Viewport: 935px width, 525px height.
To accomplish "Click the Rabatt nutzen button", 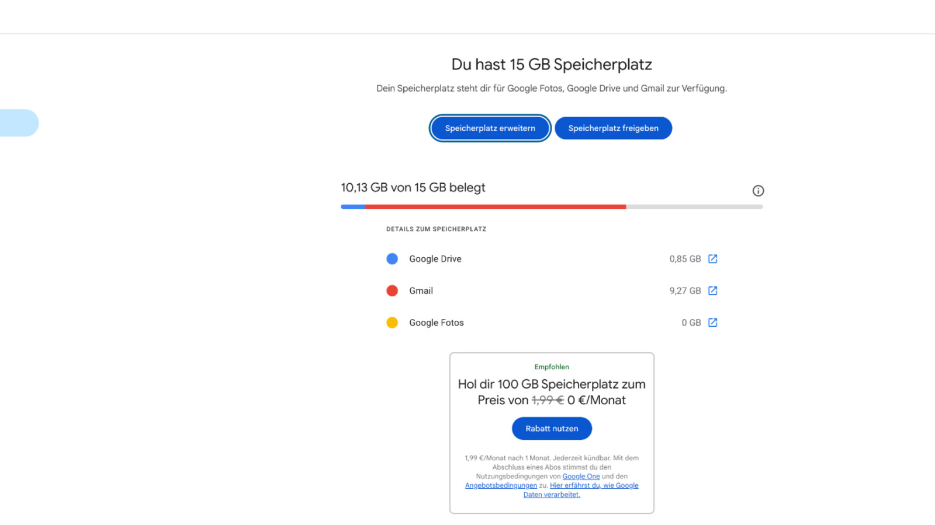I will coord(552,429).
